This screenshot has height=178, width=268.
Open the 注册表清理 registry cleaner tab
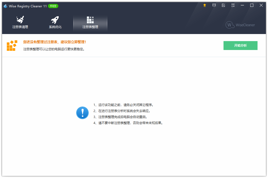click(x=20, y=23)
